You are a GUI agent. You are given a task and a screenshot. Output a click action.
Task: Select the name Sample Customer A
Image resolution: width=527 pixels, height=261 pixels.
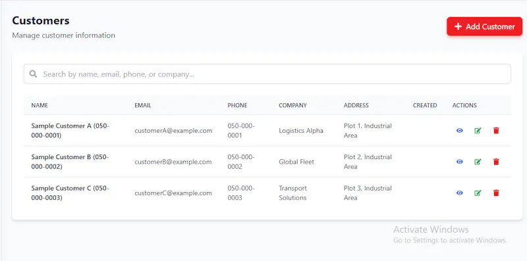[70, 130]
